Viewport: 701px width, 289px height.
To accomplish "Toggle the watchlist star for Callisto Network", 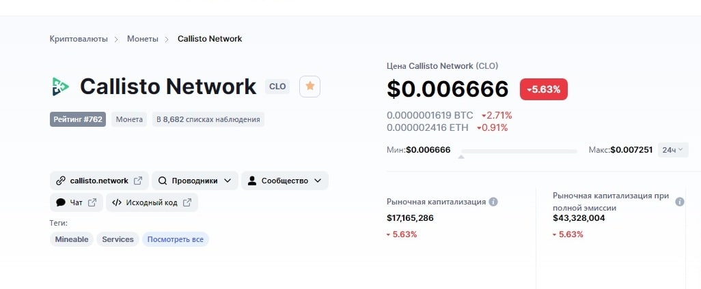I will (310, 87).
